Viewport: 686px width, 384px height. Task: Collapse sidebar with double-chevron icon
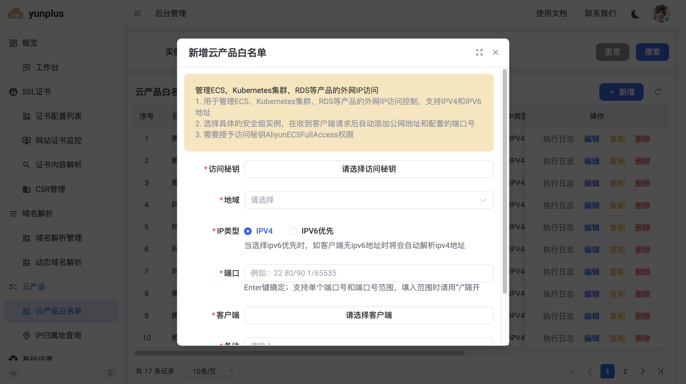[13, 373]
